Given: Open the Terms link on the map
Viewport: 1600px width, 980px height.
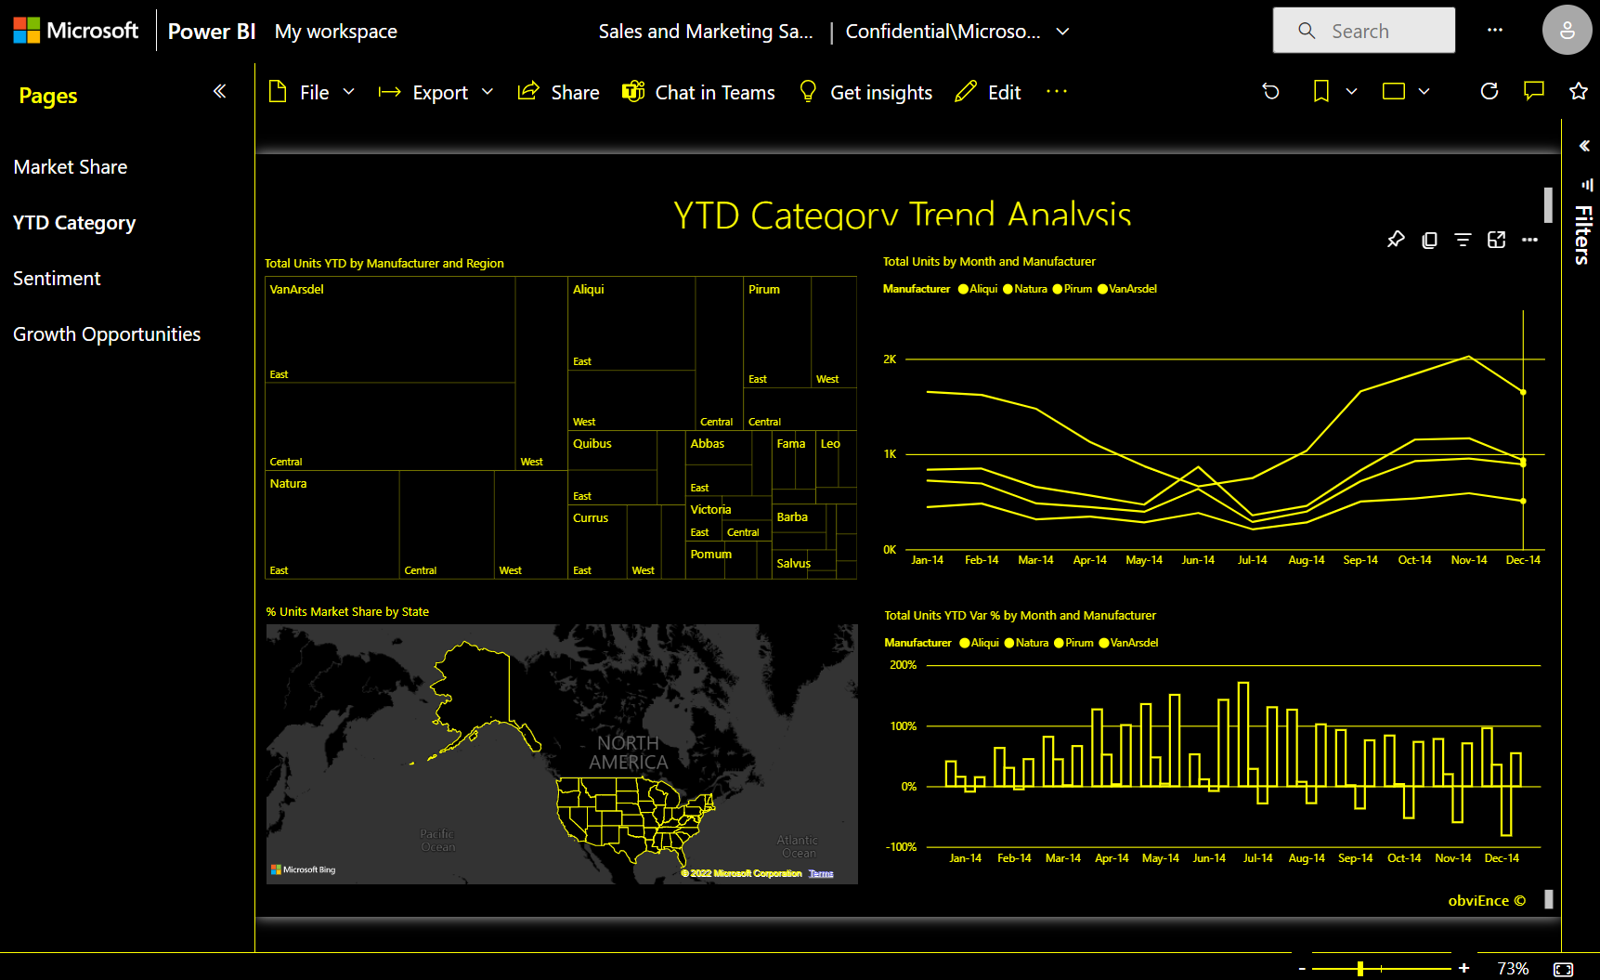Looking at the screenshot, I should click(821, 873).
